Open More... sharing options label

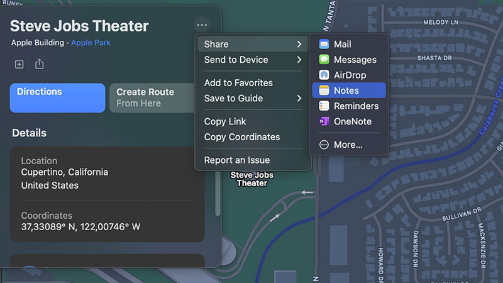coord(348,145)
